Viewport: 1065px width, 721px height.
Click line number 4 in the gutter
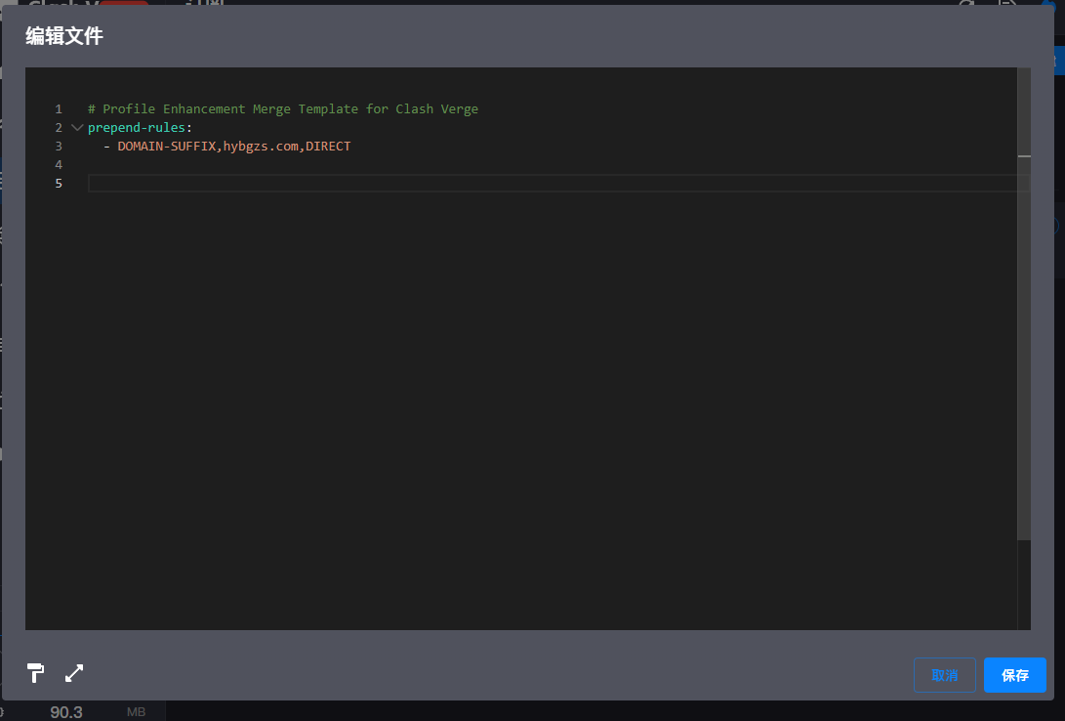pyautogui.click(x=59, y=164)
